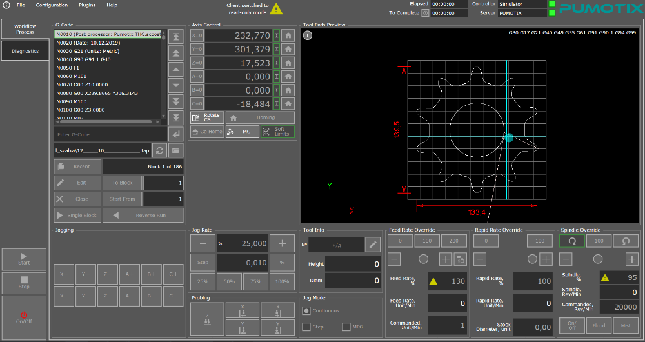The height and width of the screenshot is (342, 645).
Task: Click the Start program button
Action: pyautogui.click(x=24, y=259)
